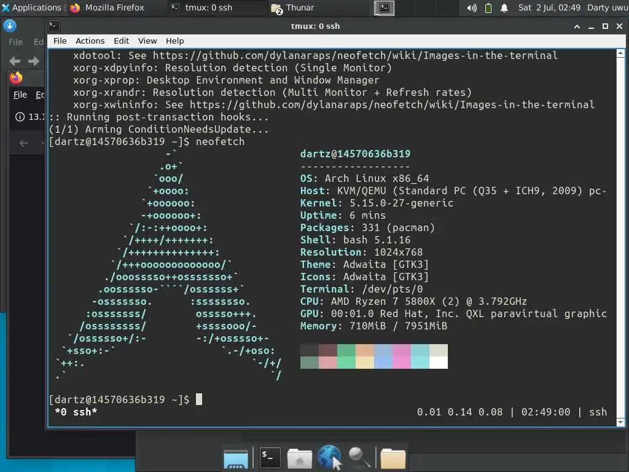The image size is (629, 472).
Task: Roll up the terminal window with the arrow button
Action: point(577,26)
